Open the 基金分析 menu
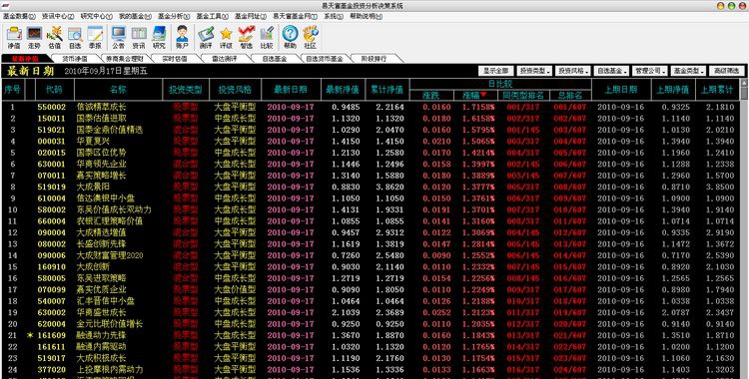749x379 pixels. pos(174,16)
